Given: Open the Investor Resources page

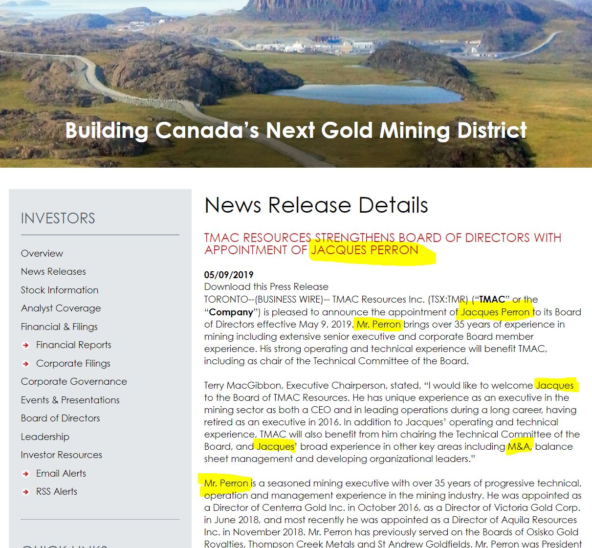Looking at the screenshot, I should click(62, 455).
